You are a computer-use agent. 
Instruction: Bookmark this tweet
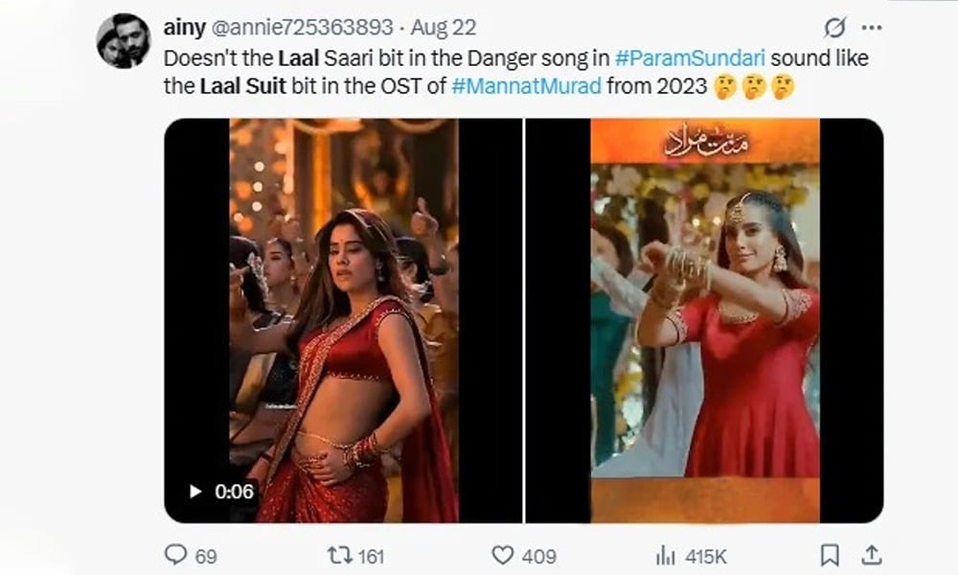[830, 555]
